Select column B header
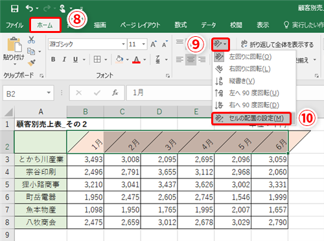 pyautogui.click(x=86, y=112)
